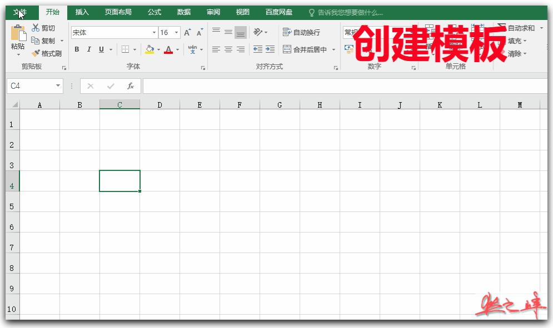Screen dimensions: 553x328
Task: Open the Merge and Center (合并后居中) dropdown arrow
Action: (334, 49)
